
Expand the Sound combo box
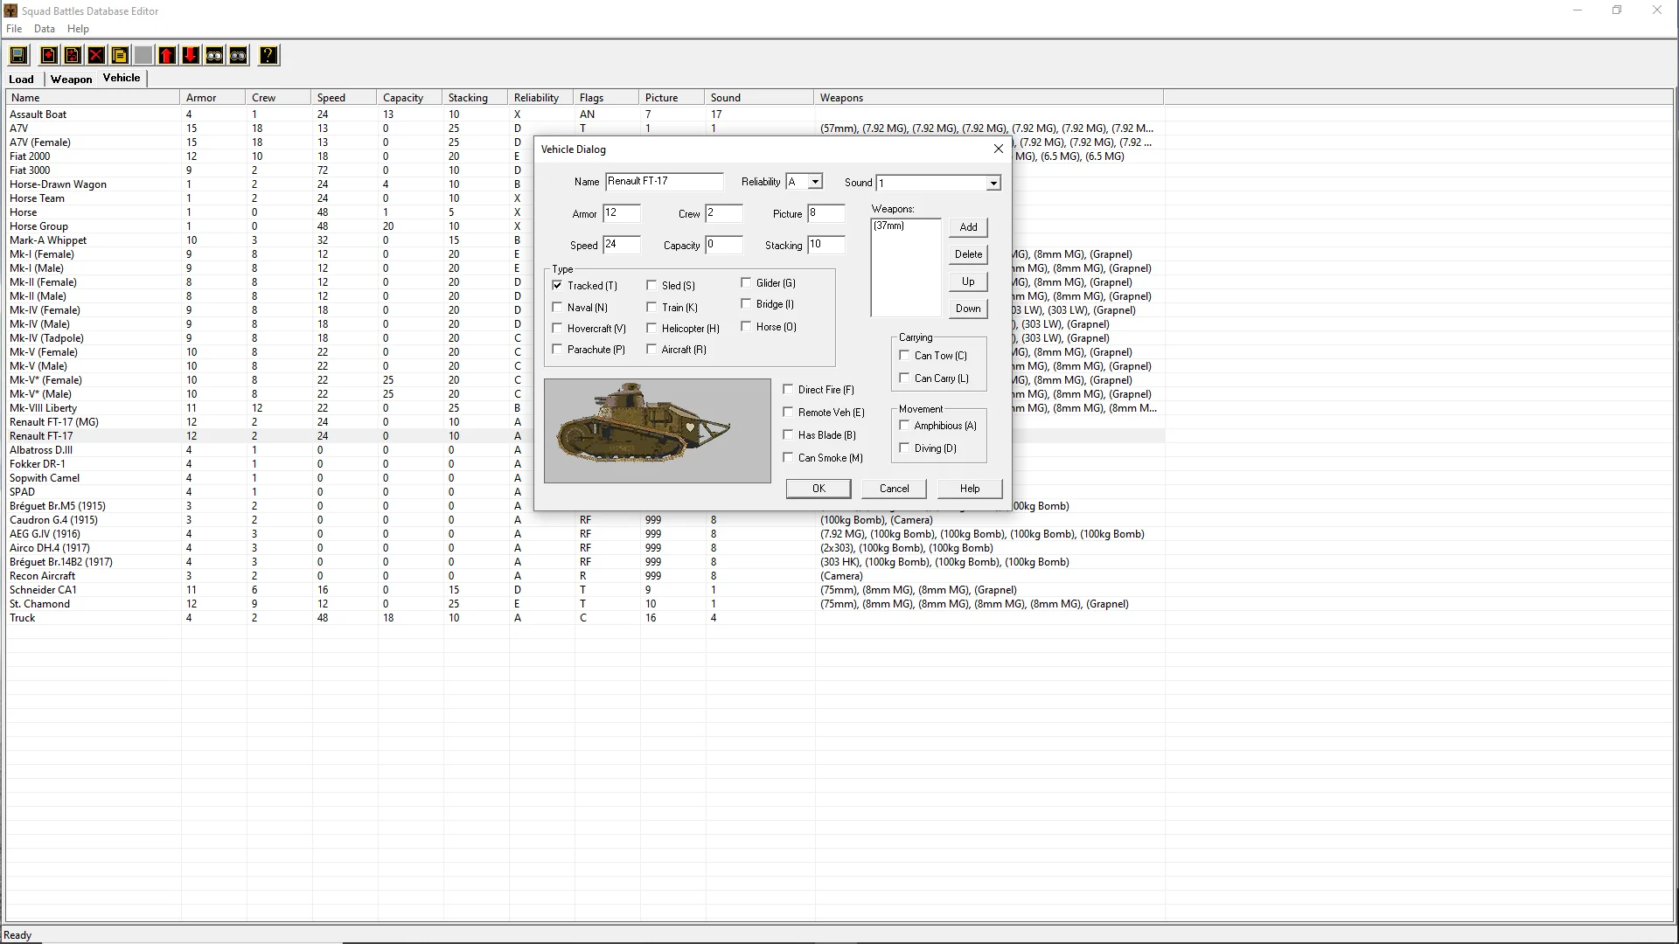(993, 183)
